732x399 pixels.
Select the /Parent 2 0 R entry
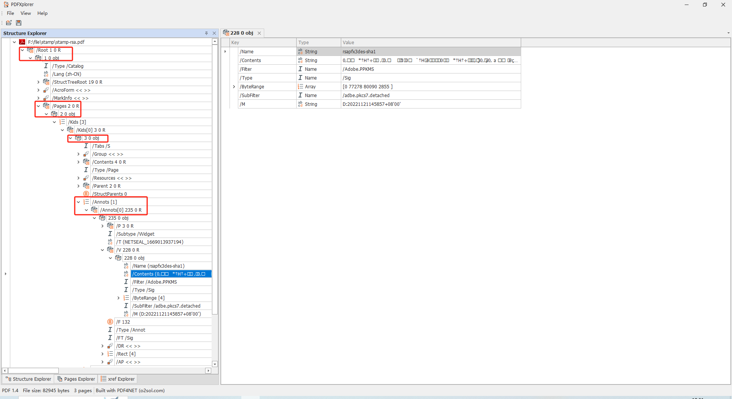[x=106, y=186]
